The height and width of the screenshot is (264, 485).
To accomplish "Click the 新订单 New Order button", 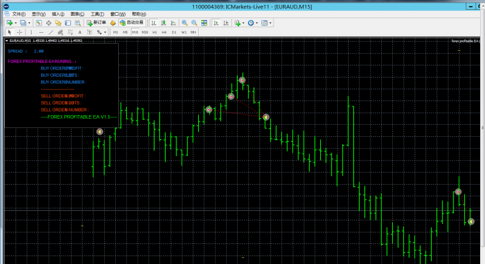I will 96,23.
